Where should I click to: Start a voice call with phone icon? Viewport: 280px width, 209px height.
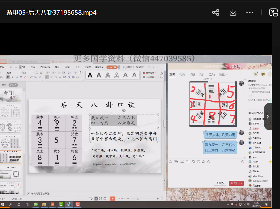tap(256, 74)
